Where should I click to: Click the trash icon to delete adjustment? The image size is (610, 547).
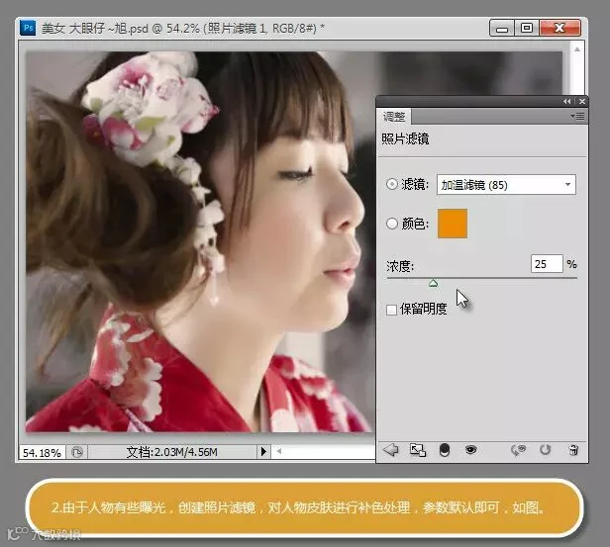pos(573,450)
